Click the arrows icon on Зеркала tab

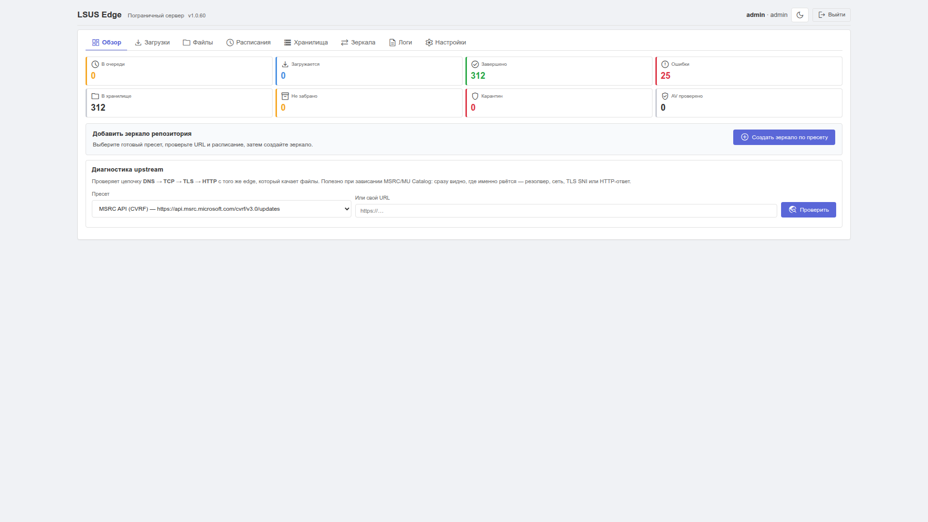point(345,43)
